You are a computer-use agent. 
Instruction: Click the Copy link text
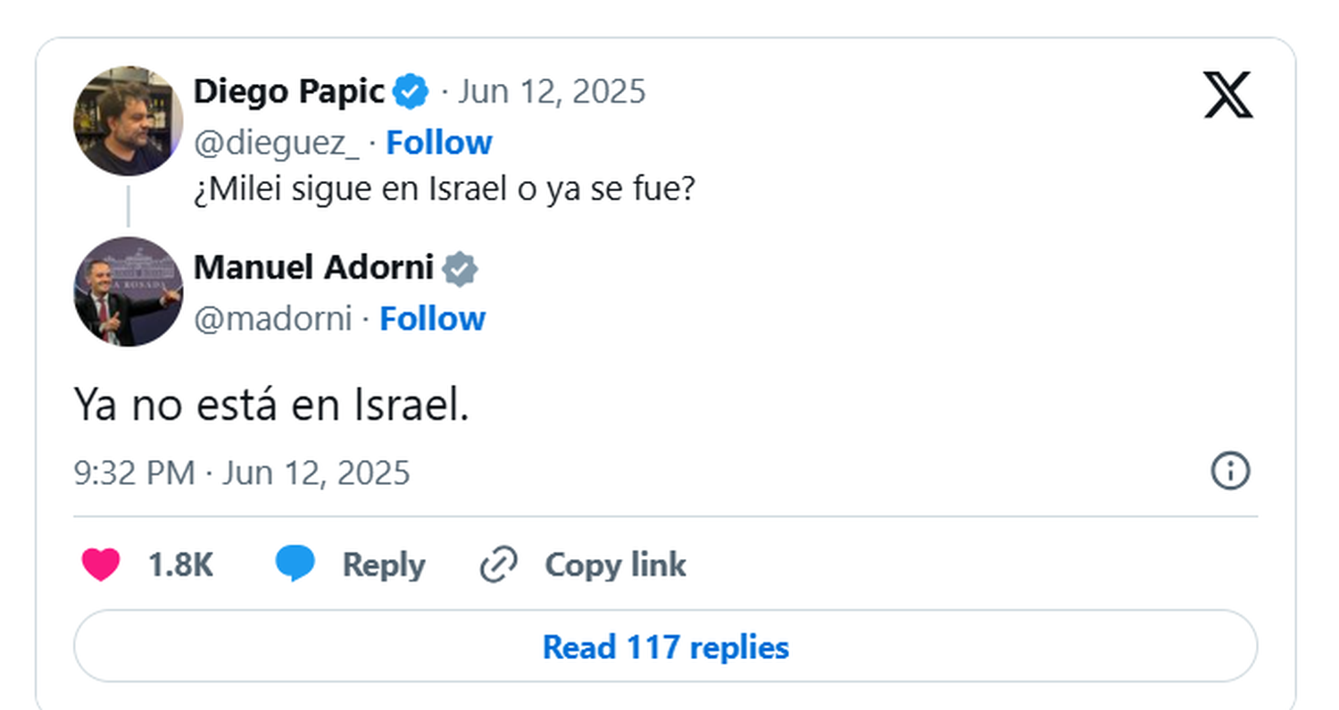pos(615,565)
